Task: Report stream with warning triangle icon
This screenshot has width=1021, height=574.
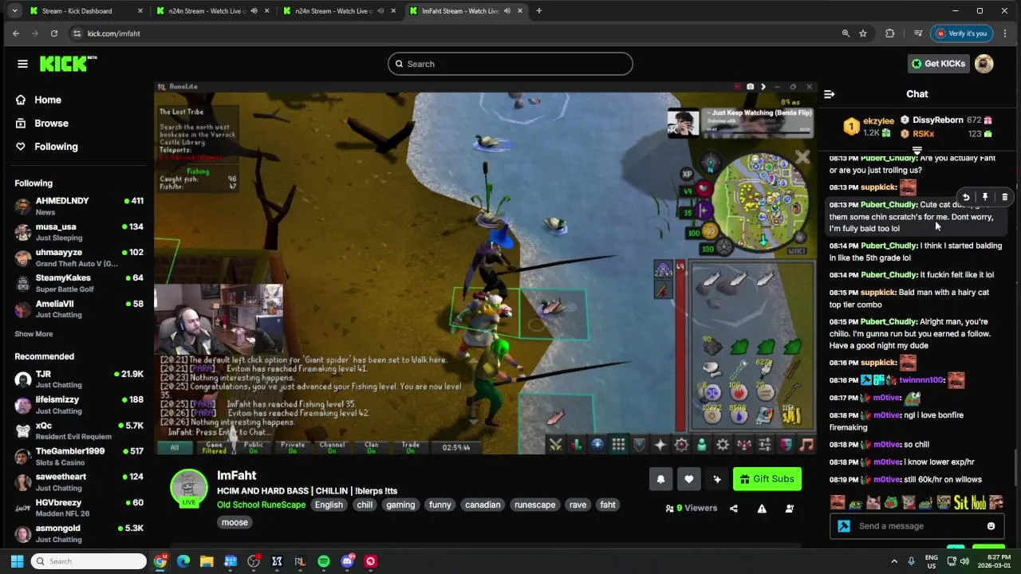Action: coord(762,509)
